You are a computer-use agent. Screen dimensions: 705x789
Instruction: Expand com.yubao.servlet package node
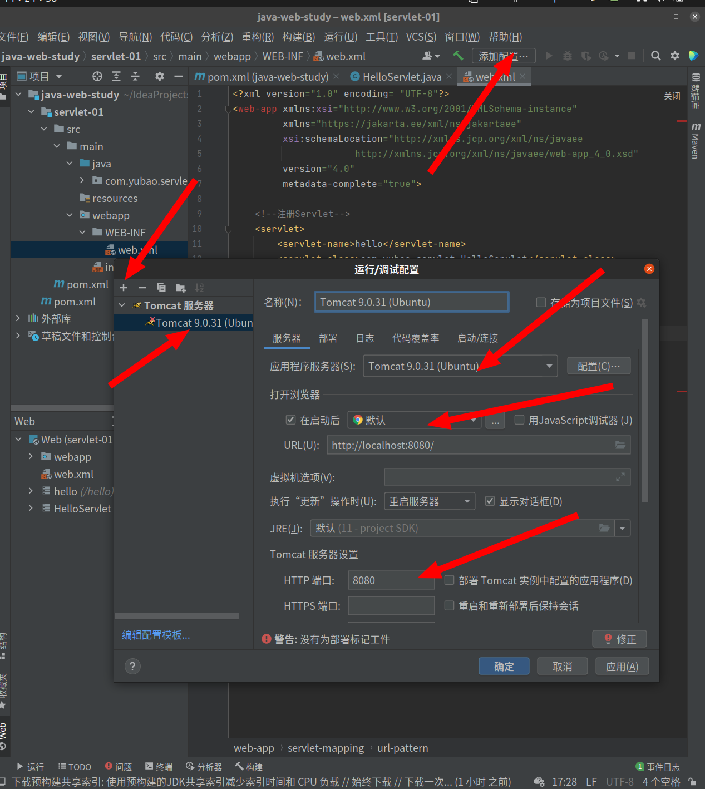82,180
